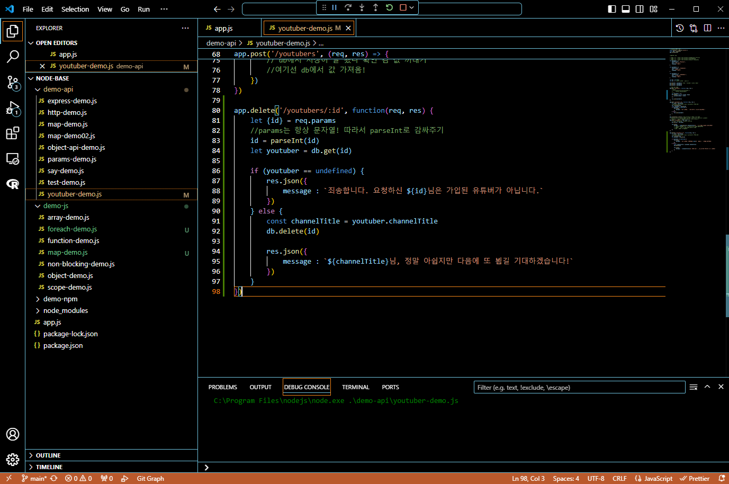Screen dimensions: 729x484
Task: Click the title bar command center search
Action: tap(382, 9)
